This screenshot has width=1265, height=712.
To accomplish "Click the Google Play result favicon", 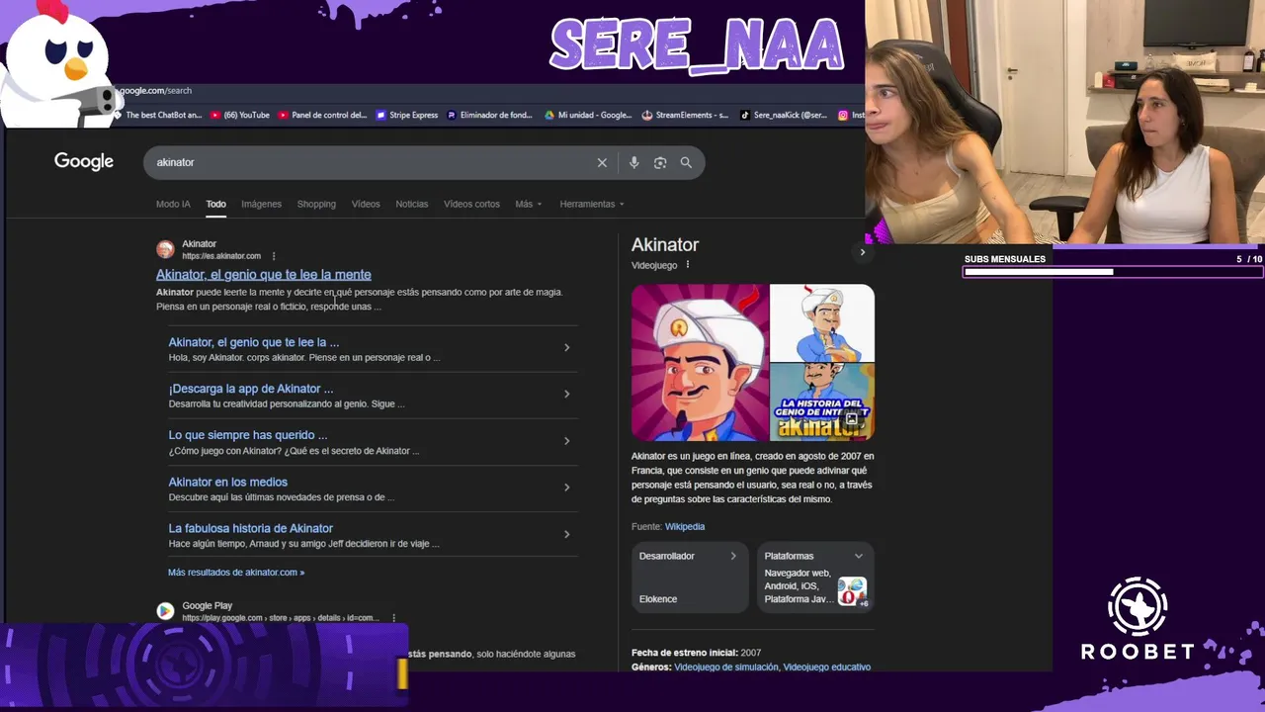I will tap(165, 611).
